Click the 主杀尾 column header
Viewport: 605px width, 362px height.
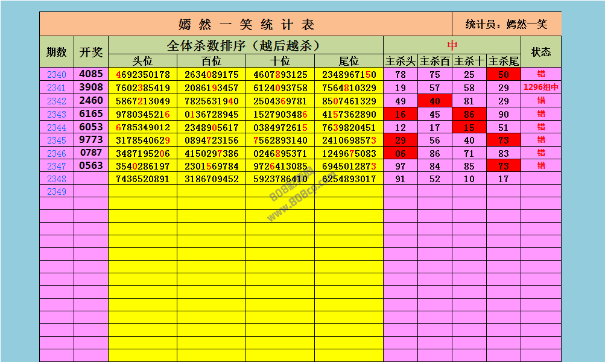coord(504,61)
